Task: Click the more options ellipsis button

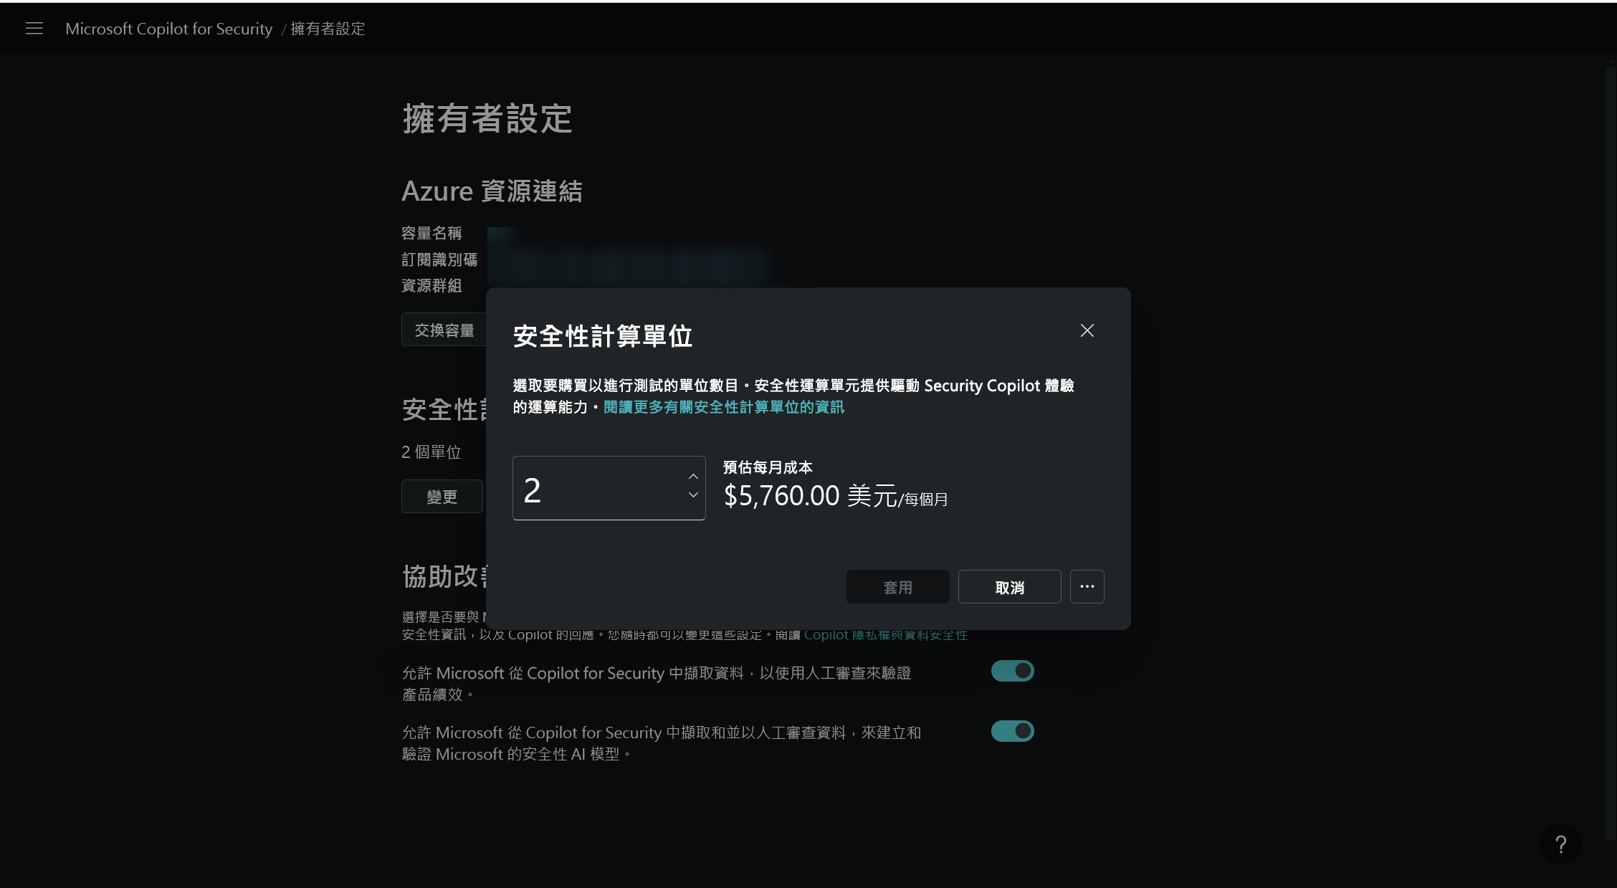Action: click(x=1087, y=586)
